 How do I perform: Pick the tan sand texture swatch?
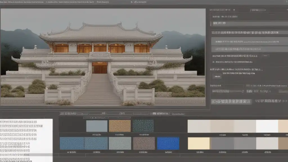point(120,126)
